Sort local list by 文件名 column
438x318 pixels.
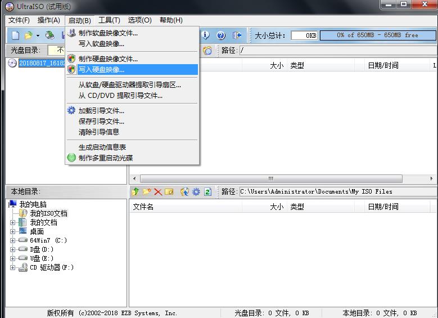[186, 207]
